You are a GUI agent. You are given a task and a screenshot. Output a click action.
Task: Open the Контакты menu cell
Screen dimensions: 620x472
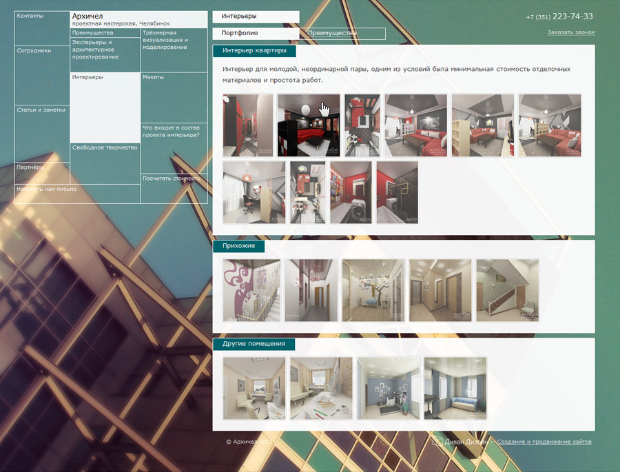[x=42, y=28]
